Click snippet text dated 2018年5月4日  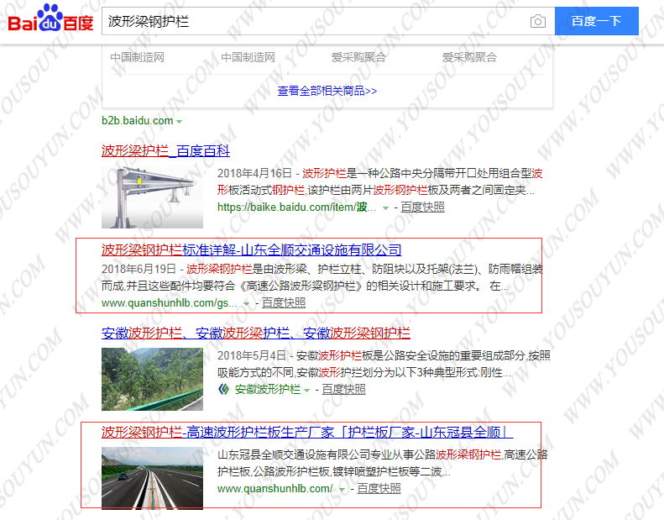[x=384, y=364]
